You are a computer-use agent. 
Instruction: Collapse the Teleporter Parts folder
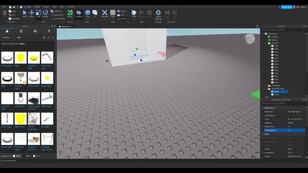pyautogui.click(x=266, y=88)
